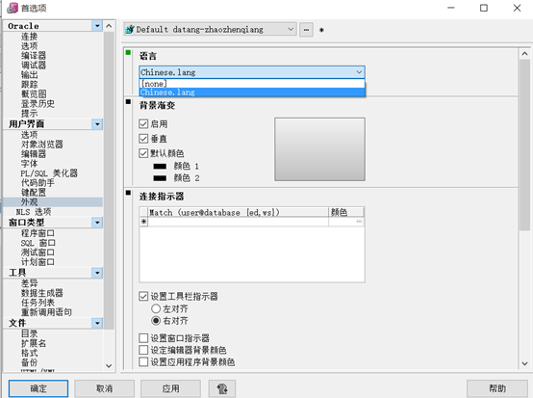Viewport: 533px width, 398px height.
Task: Select 键配置 in the sidebar
Action: [34, 193]
